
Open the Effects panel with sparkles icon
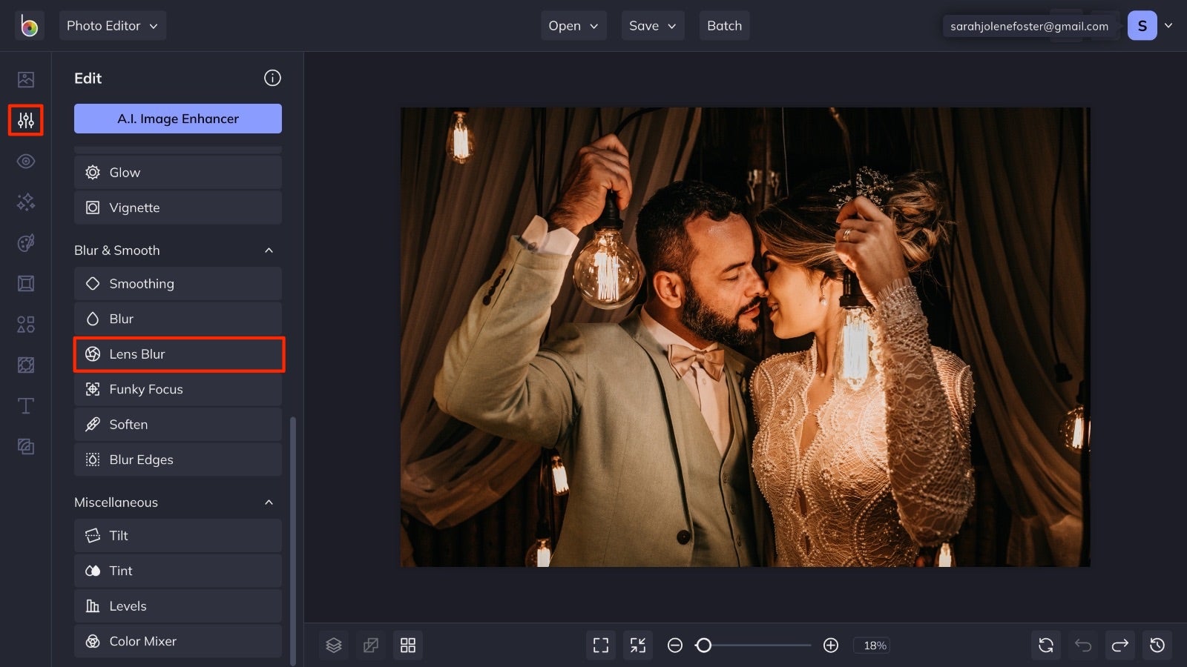(25, 202)
